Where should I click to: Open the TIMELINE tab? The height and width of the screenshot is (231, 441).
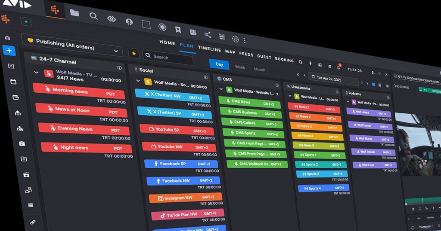pos(210,49)
